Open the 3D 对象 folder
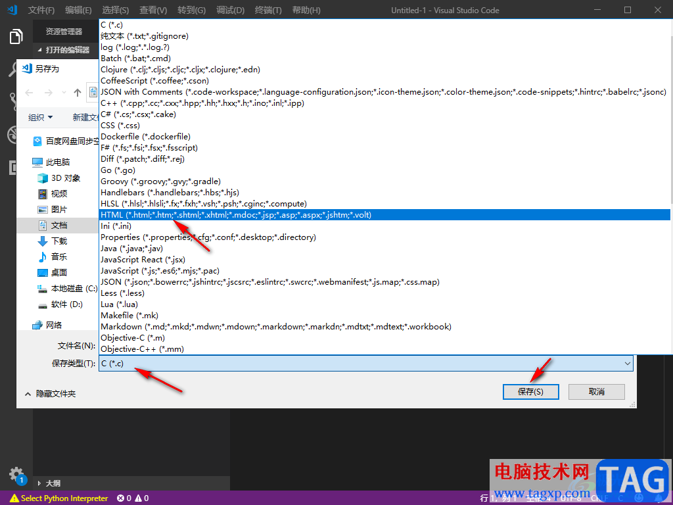Viewport: 673px width, 505px height. pyautogui.click(x=59, y=178)
